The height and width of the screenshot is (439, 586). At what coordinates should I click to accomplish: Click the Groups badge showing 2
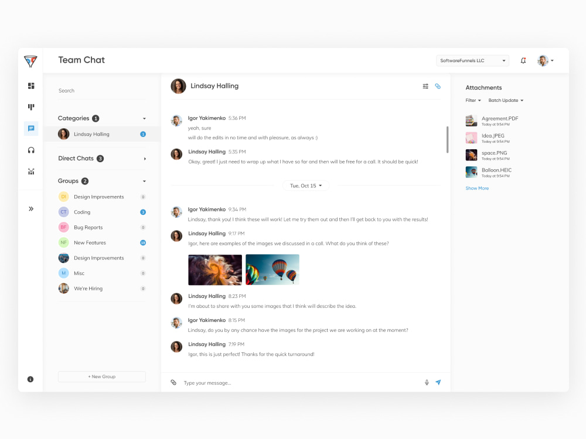(85, 181)
